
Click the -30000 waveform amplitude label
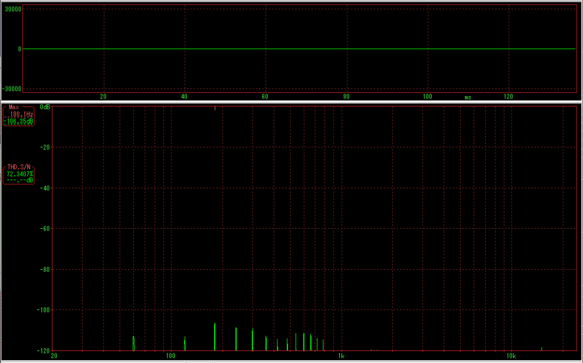pos(11,89)
